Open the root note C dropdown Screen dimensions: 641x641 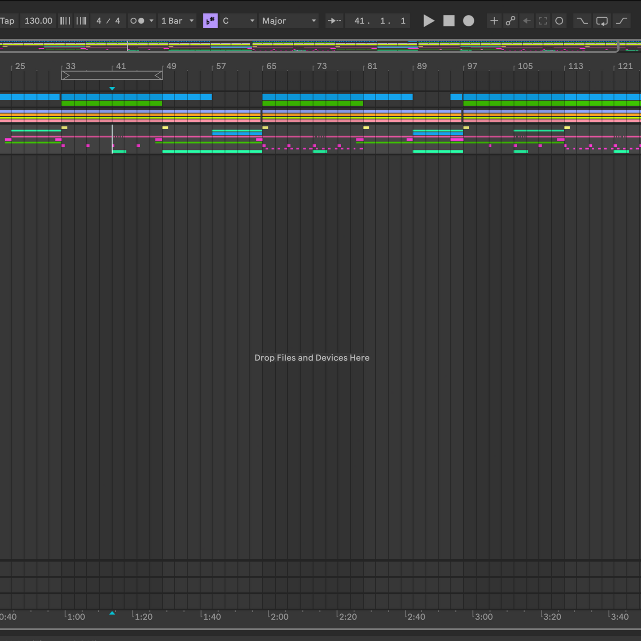(238, 21)
